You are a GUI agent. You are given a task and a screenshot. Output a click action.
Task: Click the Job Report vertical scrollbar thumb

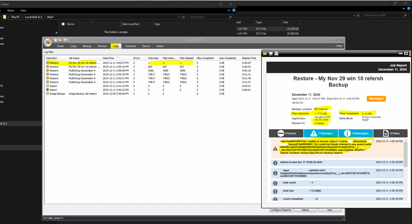pyautogui.click(x=406, y=154)
